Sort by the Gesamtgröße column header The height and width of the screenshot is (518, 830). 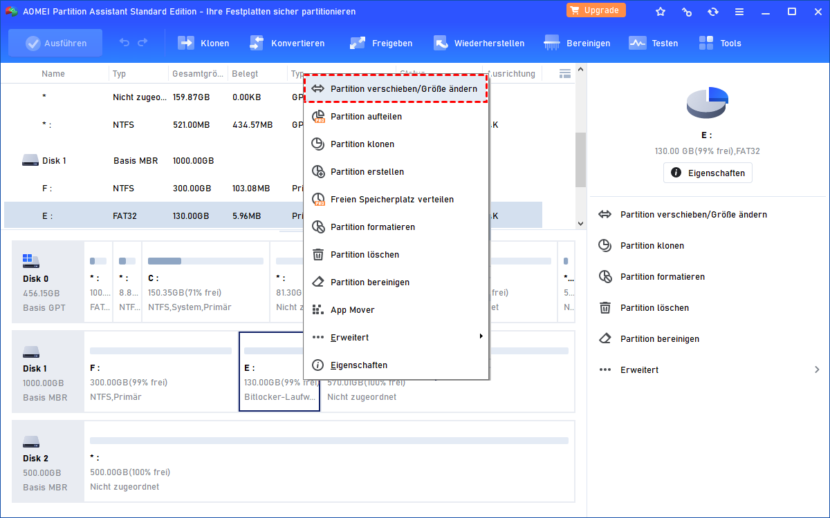tap(198, 73)
